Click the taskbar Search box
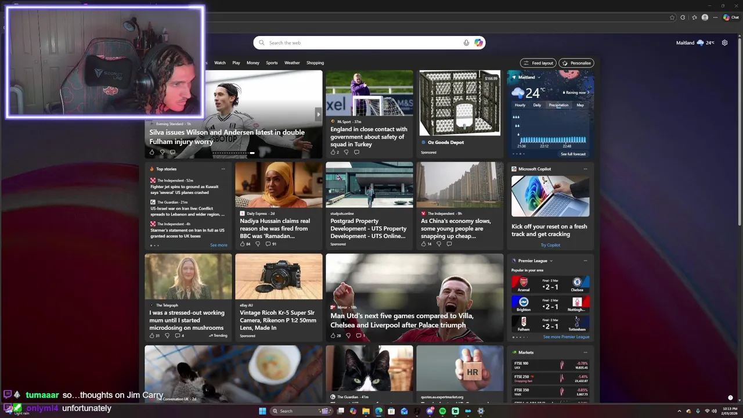 click(x=302, y=411)
